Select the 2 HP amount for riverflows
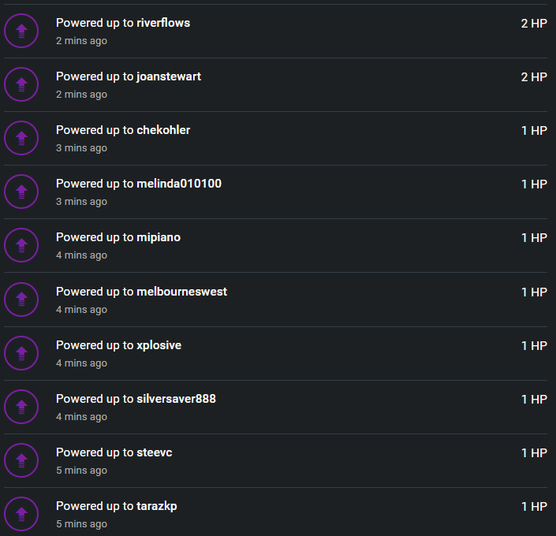Viewport: 556px width, 536px height. coord(534,24)
